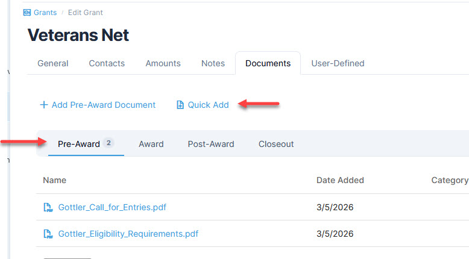Click the Grants breadcrumb icon
Viewport: 469px width, 259px height.
coord(27,13)
